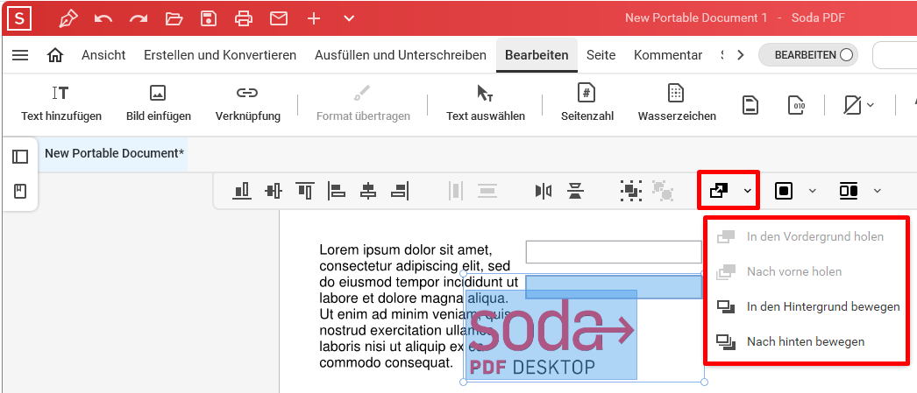Open dropdown next to crossed-out page icon

[871, 106]
